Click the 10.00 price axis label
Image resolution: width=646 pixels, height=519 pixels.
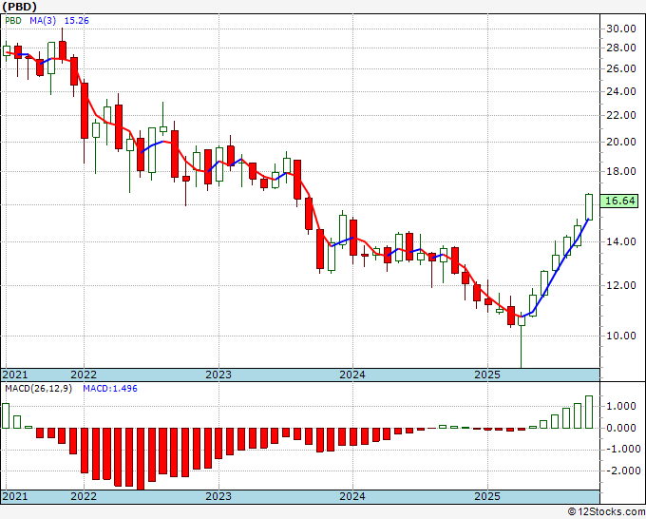tap(621, 336)
